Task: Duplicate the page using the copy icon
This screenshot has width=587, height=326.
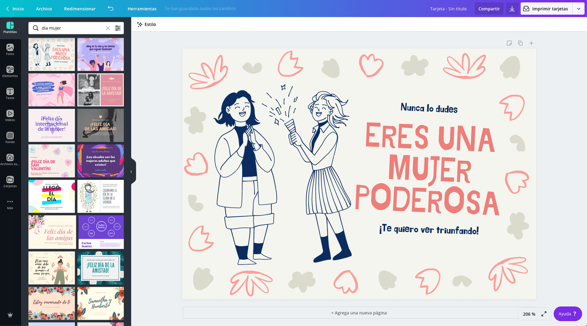Action: [x=520, y=43]
